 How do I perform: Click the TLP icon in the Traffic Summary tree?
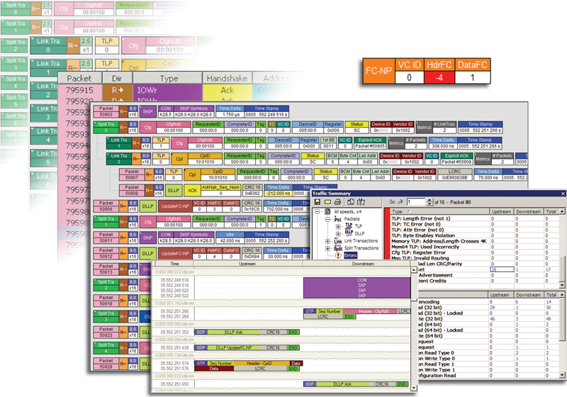pos(349,225)
